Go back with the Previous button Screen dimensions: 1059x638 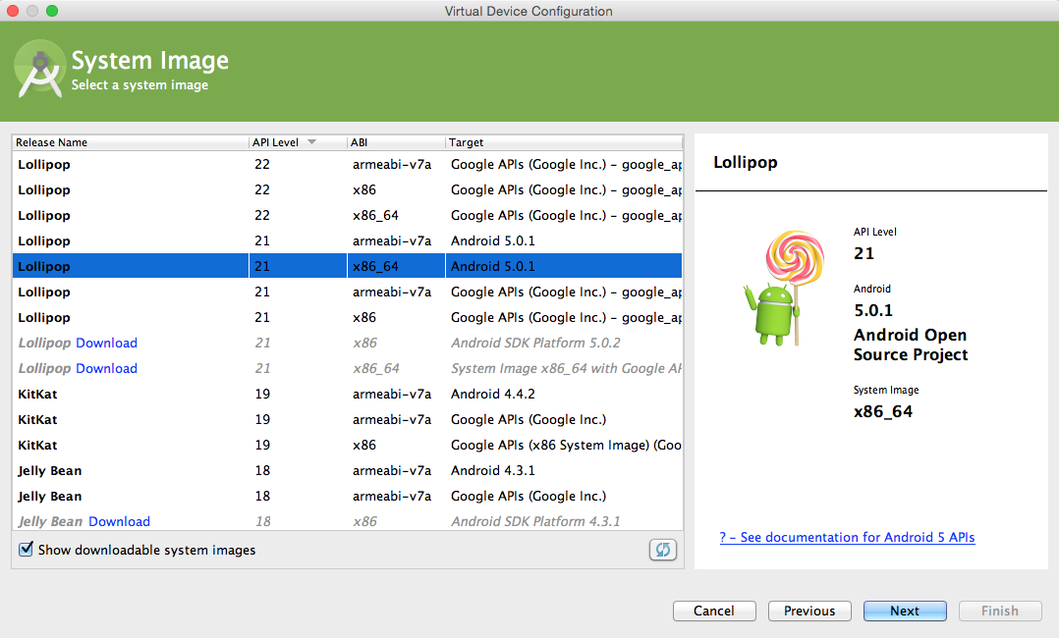809,611
